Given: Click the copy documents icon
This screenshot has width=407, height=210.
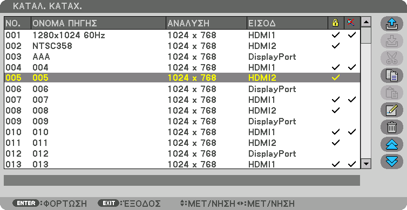Looking at the screenshot, I should (392, 75).
